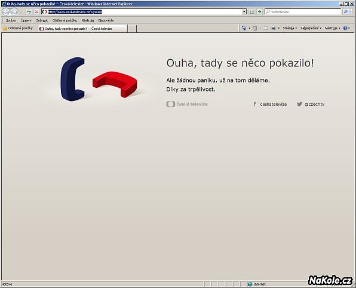Click the favorites star icon

point(5,29)
